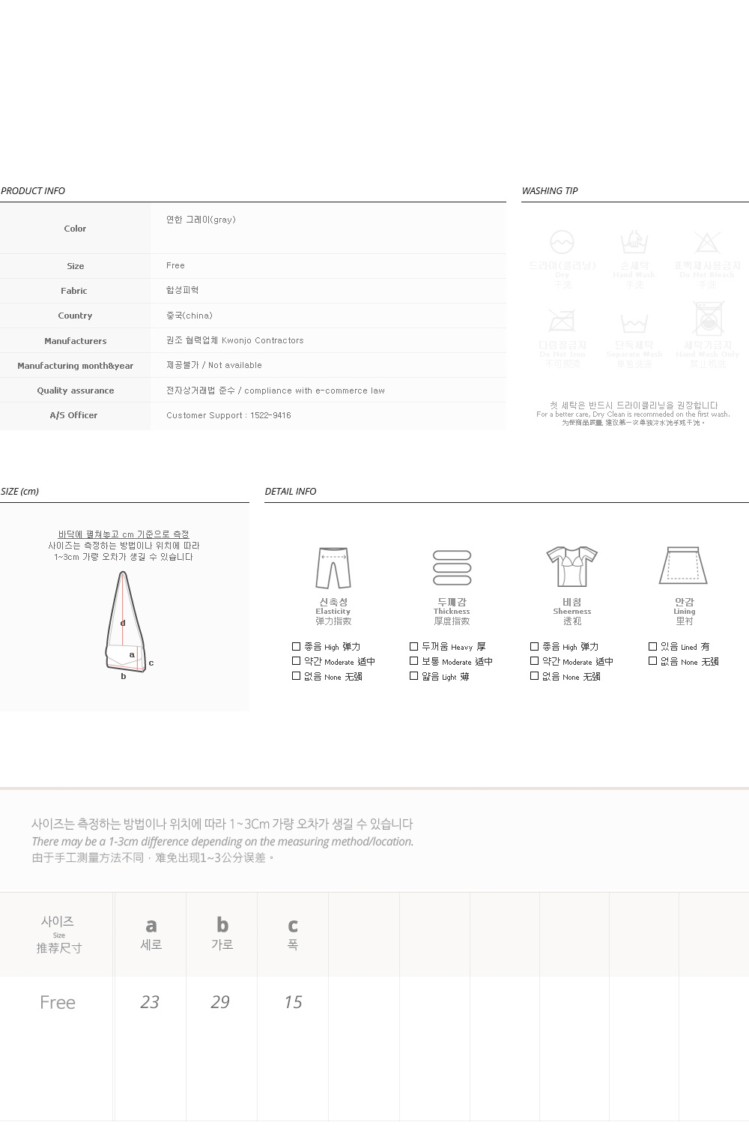Image resolution: width=749 pixels, height=1143 pixels.
Task: Click the faded Separate Wash icon
Action: (634, 323)
